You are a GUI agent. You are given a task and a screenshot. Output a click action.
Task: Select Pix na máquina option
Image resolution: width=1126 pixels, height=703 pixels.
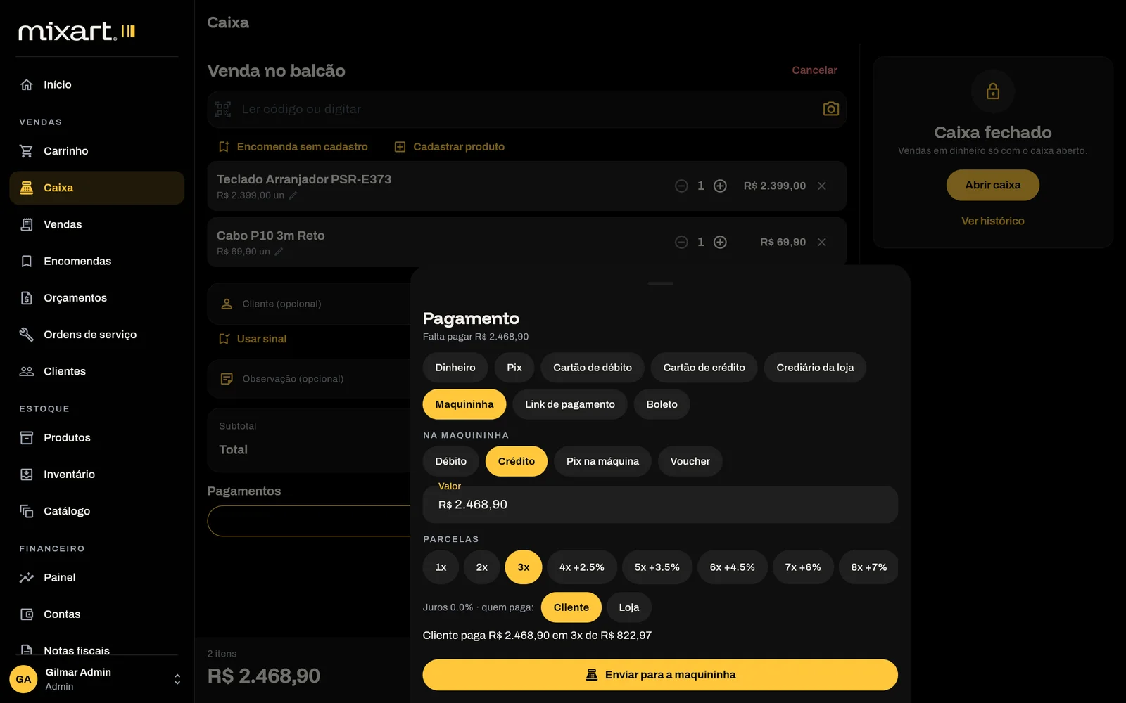pyautogui.click(x=603, y=461)
